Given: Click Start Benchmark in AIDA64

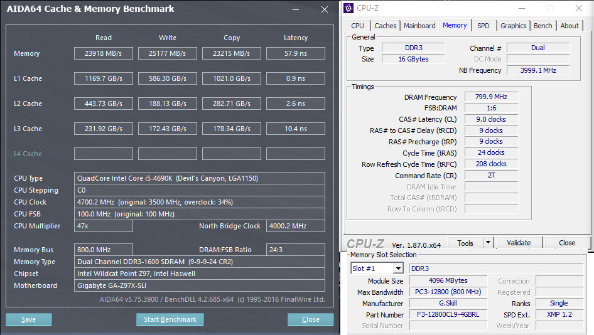Looking at the screenshot, I should click(170, 319).
